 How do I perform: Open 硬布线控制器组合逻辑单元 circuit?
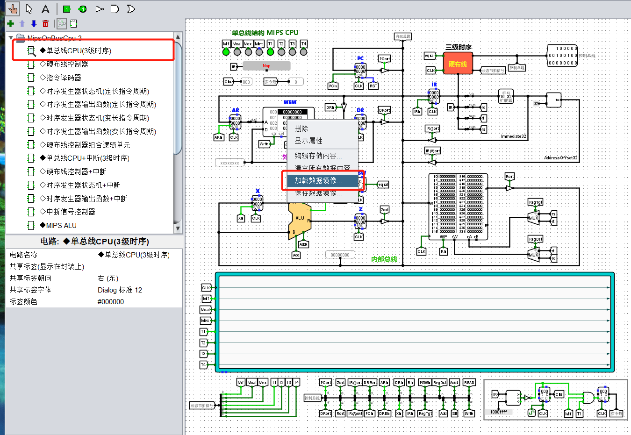tap(85, 145)
